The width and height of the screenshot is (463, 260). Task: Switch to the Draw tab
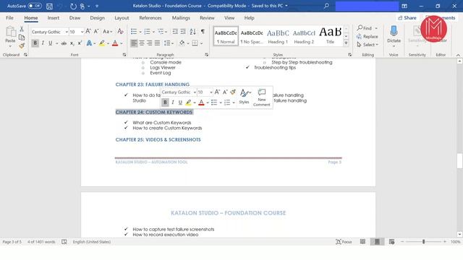pos(75,18)
